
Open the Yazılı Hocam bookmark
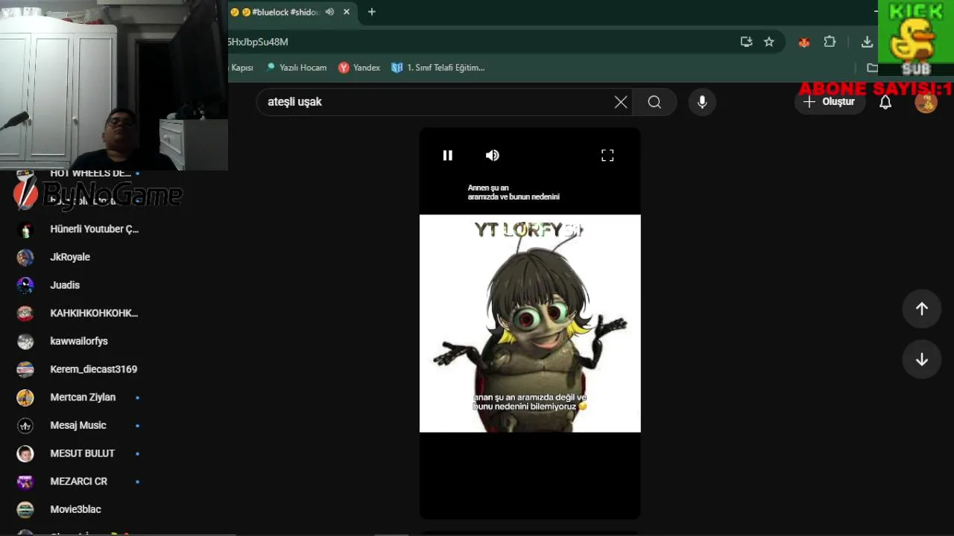pos(296,68)
